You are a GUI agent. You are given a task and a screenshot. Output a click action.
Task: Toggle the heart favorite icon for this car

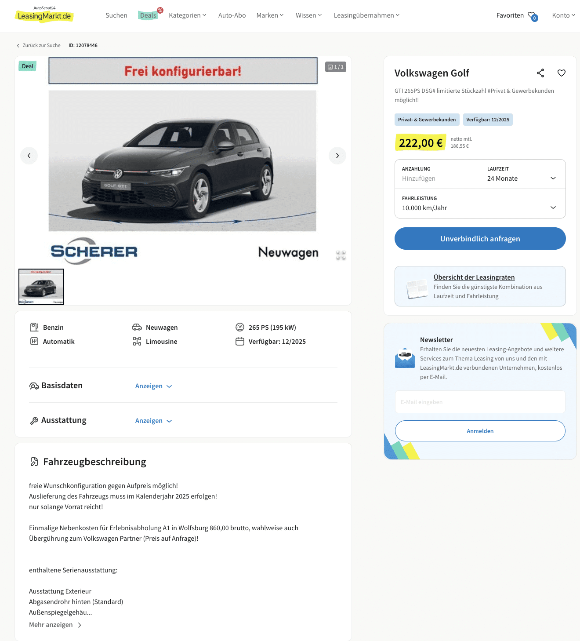click(x=562, y=73)
